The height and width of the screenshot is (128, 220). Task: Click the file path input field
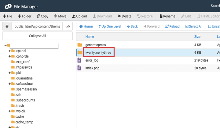37,26
